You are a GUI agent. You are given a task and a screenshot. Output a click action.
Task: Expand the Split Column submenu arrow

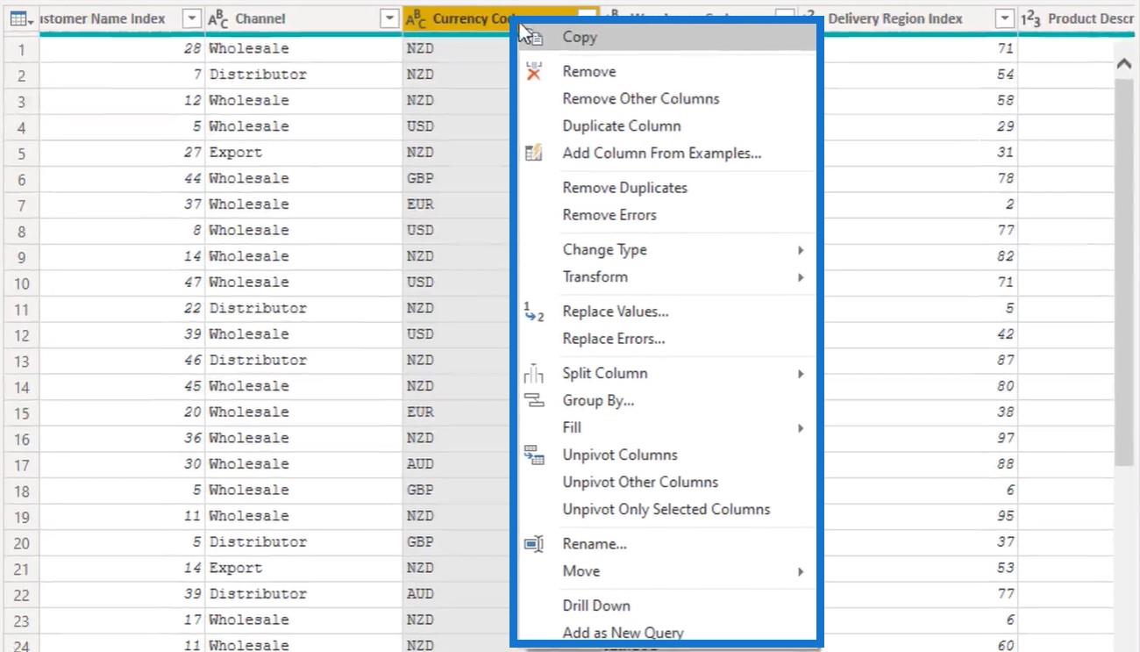click(801, 374)
